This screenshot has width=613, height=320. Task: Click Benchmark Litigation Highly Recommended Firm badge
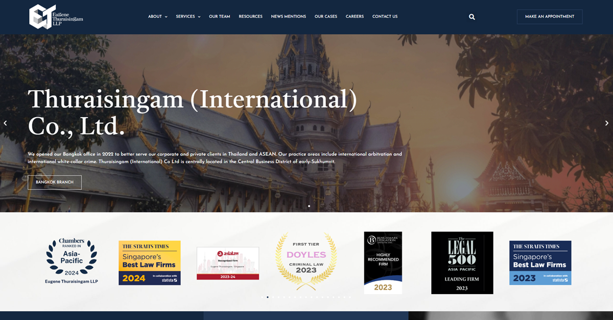383,263
